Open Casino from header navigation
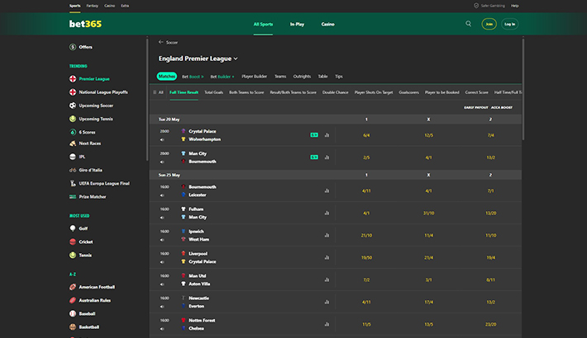 click(x=327, y=24)
